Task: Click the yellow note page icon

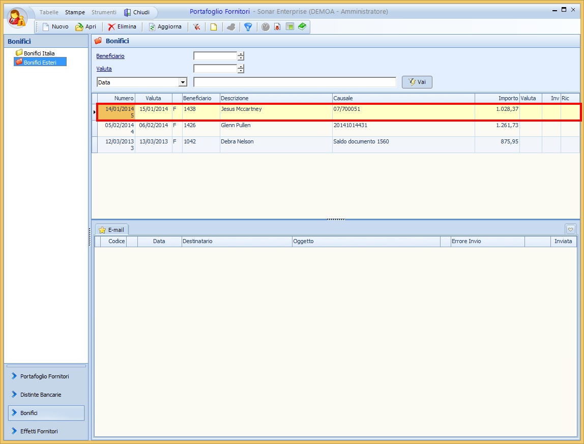Action: tap(214, 27)
